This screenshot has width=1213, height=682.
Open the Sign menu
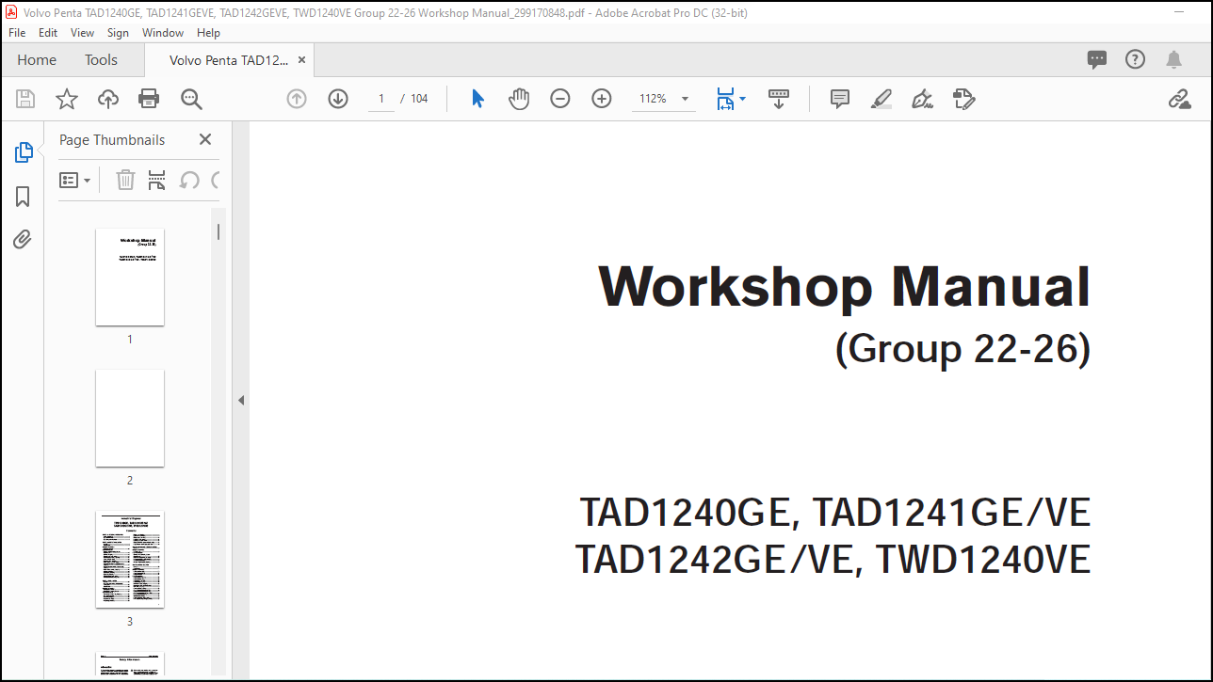118,32
